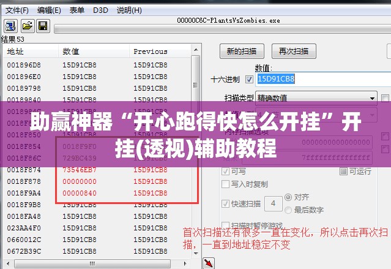Click the 数值 input field containing 15D91CB8

[323, 79]
